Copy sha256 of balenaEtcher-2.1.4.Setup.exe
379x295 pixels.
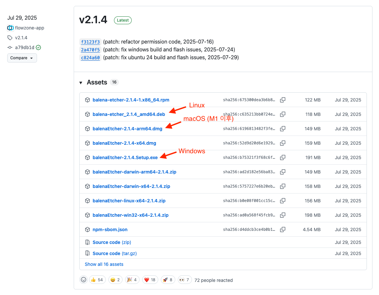283,157
